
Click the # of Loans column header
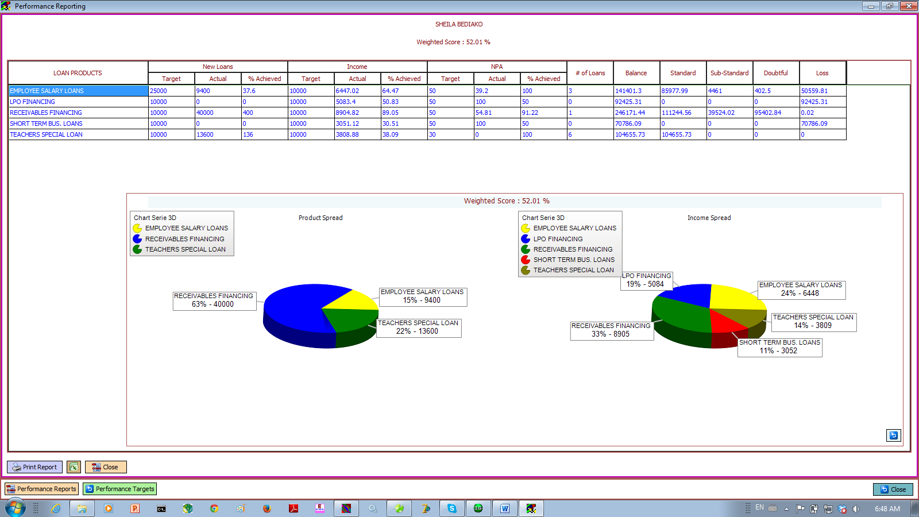point(590,73)
